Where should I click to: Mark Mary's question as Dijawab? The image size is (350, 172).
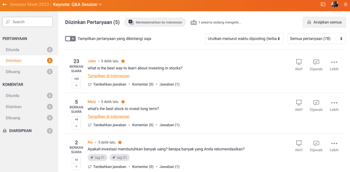[x=316, y=105]
